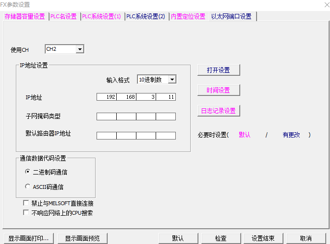The width and height of the screenshot is (330, 244).
Task: Select the PLC系统设置(1) tab
Action: click(x=101, y=16)
